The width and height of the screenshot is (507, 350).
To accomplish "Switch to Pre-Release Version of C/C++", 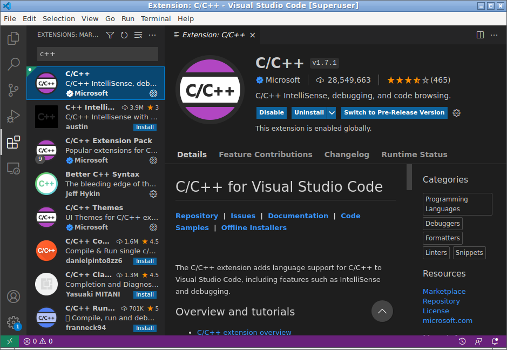I will click(394, 112).
